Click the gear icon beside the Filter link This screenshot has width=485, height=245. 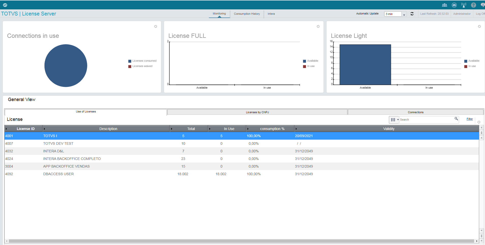(x=479, y=122)
